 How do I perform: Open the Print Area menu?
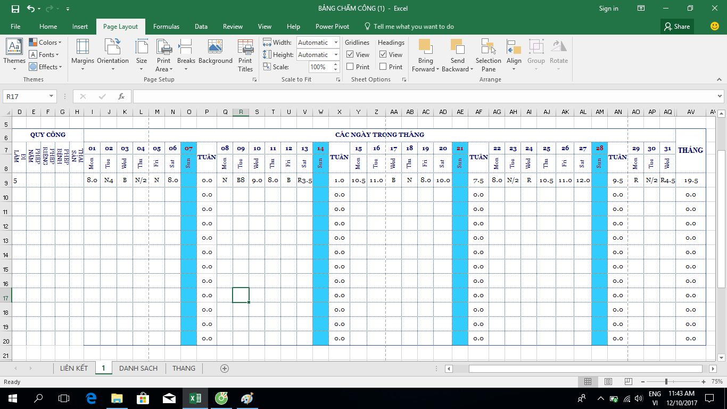pyautogui.click(x=163, y=55)
